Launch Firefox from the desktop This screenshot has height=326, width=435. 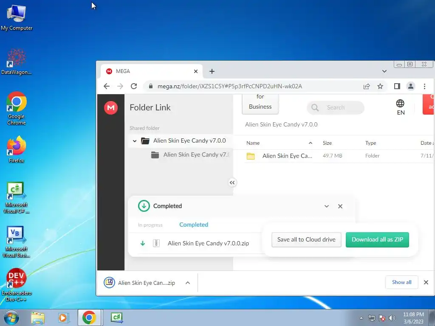coord(17,149)
